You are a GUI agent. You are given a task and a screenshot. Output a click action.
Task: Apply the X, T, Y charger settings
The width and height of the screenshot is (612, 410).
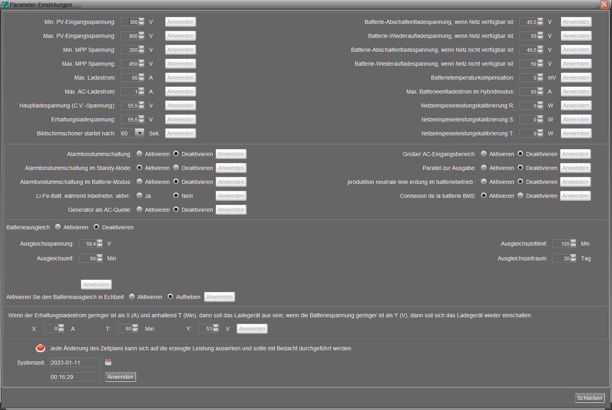point(252,329)
